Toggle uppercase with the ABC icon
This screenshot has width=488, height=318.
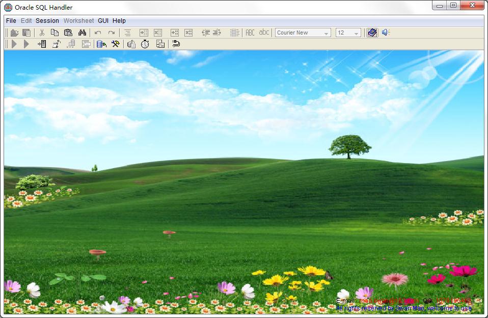coord(249,32)
